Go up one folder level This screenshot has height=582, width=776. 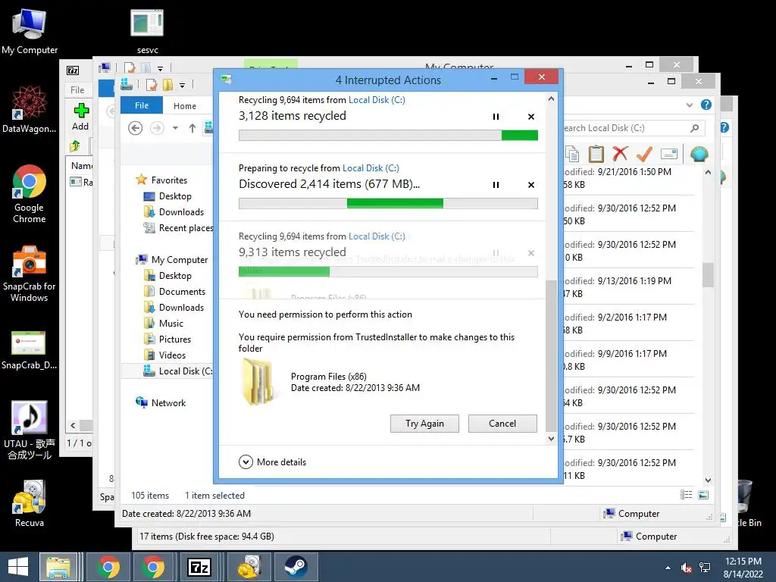(192, 128)
